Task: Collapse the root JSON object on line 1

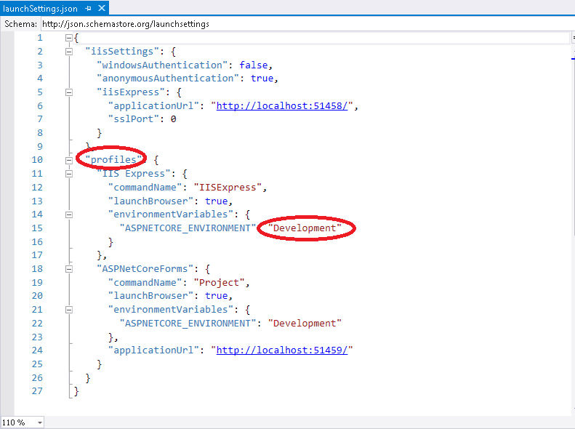Action: point(68,38)
